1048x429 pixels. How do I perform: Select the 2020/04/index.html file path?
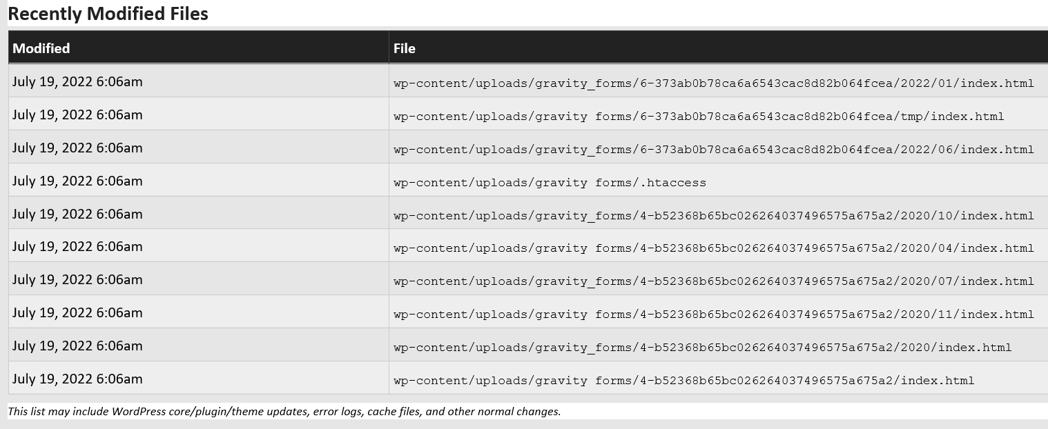pos(714,248)
